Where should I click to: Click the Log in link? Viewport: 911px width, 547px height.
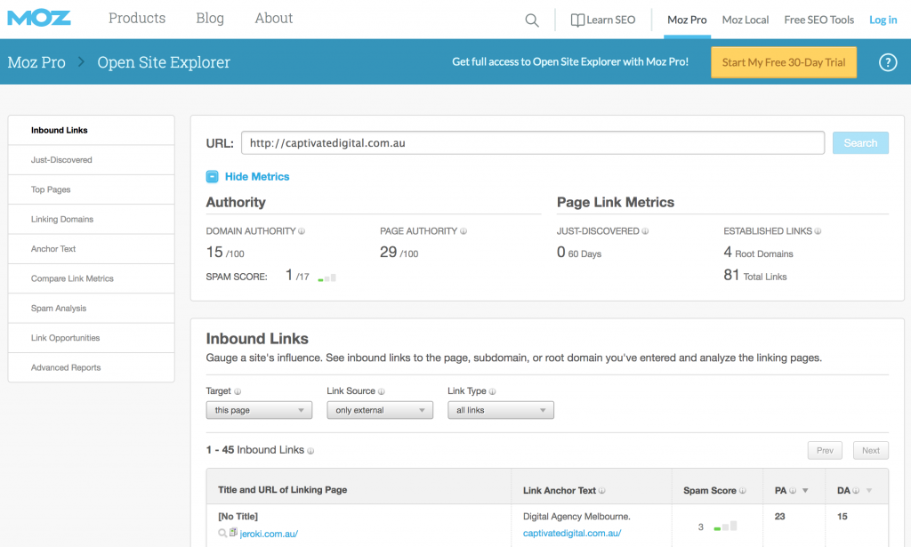pos(883,20)
